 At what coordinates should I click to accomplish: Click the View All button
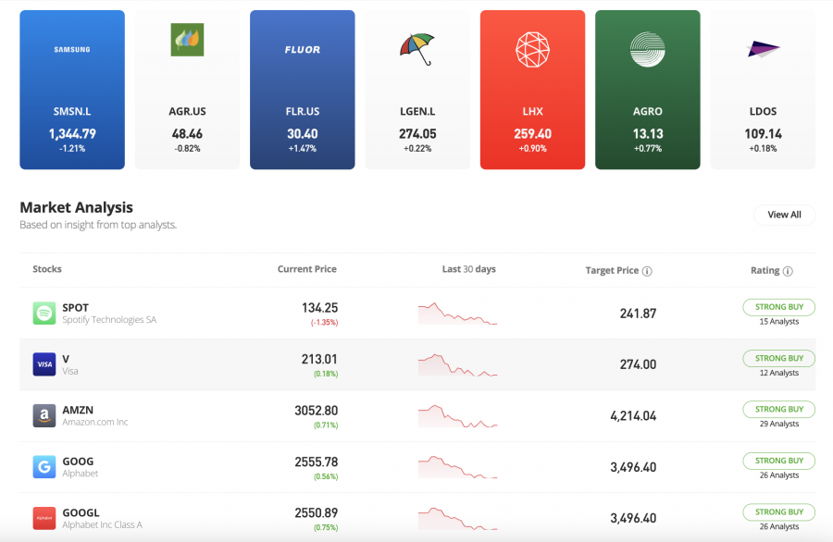[x=784, y=215]
